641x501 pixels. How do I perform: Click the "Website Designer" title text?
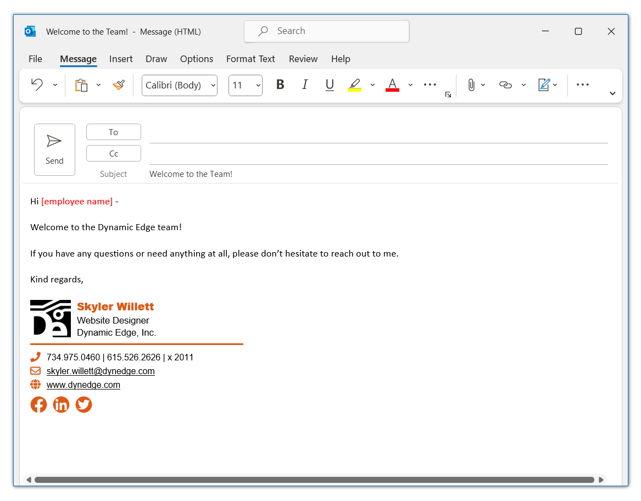coord(113,320)
